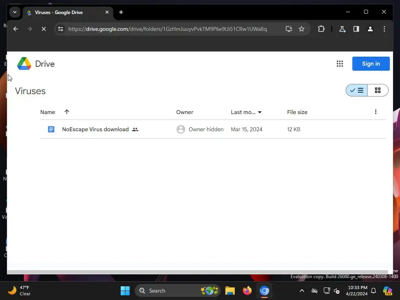Open the Extensions puzzle icon
The width and height of the screenshot is (400, 300).
[x=321, y=29]
